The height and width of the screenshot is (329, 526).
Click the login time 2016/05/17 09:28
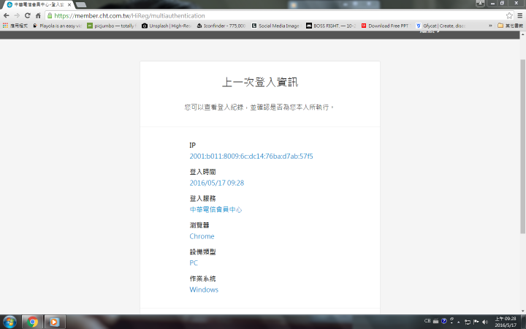tap(217, 183)
